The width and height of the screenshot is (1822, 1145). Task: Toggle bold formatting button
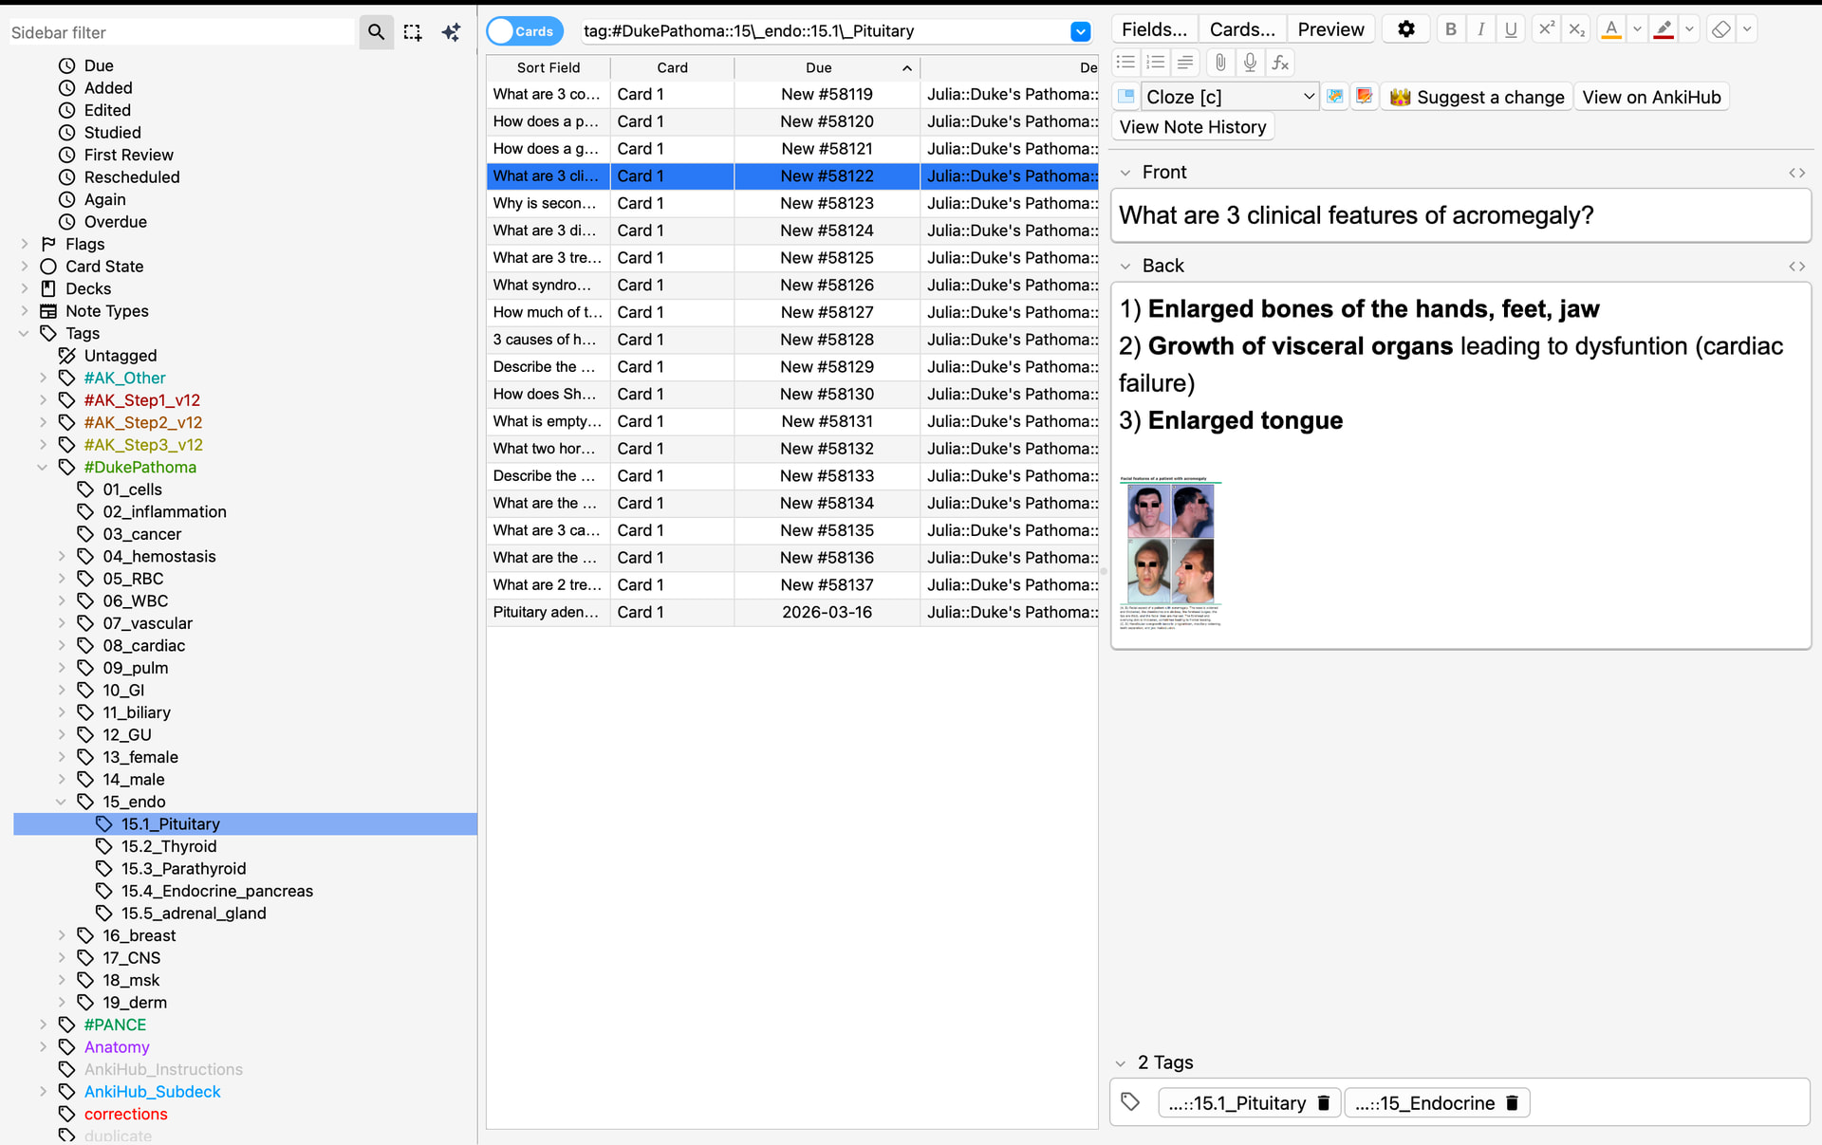point(1450,29)
